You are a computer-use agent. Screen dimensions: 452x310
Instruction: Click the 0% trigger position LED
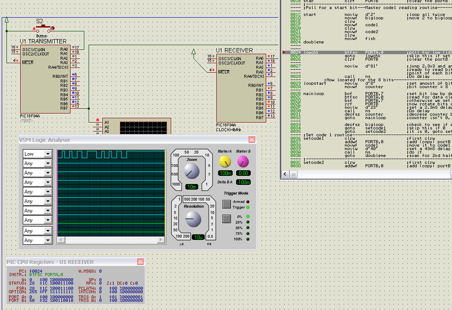pyautogui.click(x=248, y=216)
